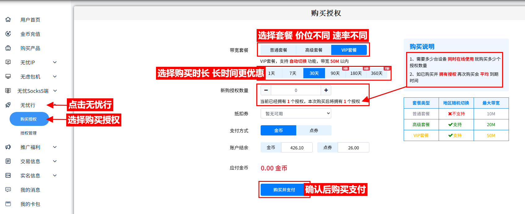The width and height of the screenshot is (525, 214).
Task: Open 我的消息 via its chat bubble icon
Action: coord(8,190)
